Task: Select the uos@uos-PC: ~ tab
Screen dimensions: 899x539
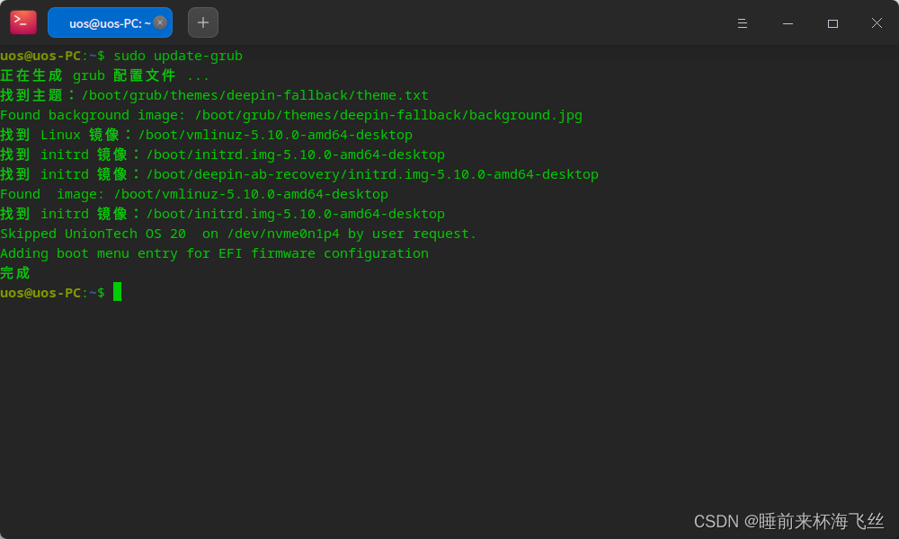Action: (x=103, y=23)
